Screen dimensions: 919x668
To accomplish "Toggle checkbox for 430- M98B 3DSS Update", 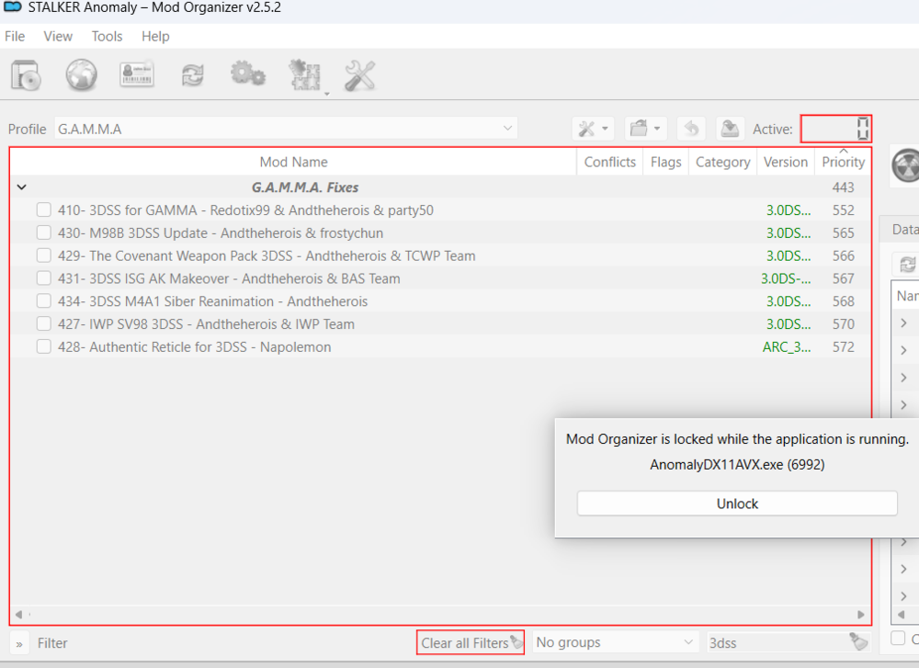I will point(43,232).
